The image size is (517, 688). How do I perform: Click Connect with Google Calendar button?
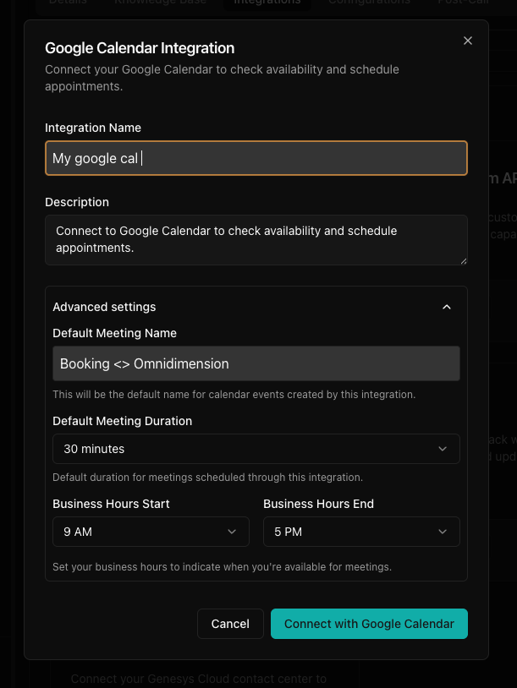pyautogui.click(x=369, y=624)
